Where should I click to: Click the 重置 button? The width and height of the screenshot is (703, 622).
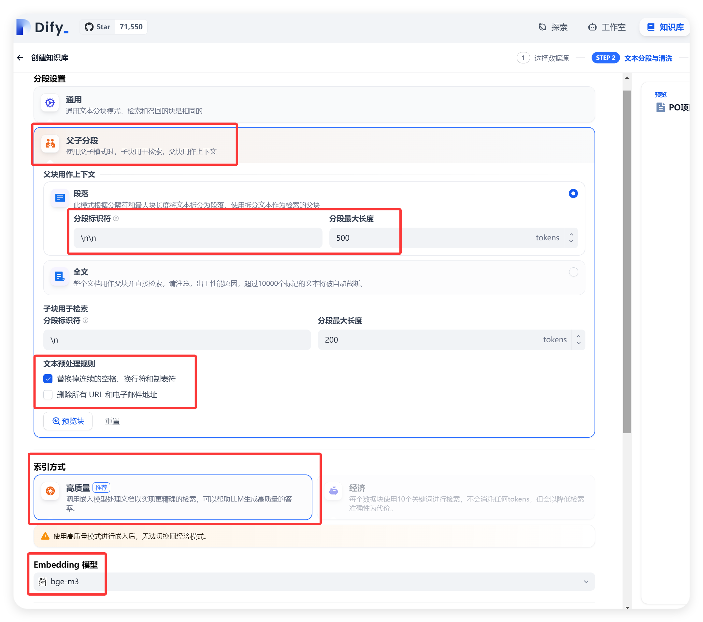pos(112,421)
